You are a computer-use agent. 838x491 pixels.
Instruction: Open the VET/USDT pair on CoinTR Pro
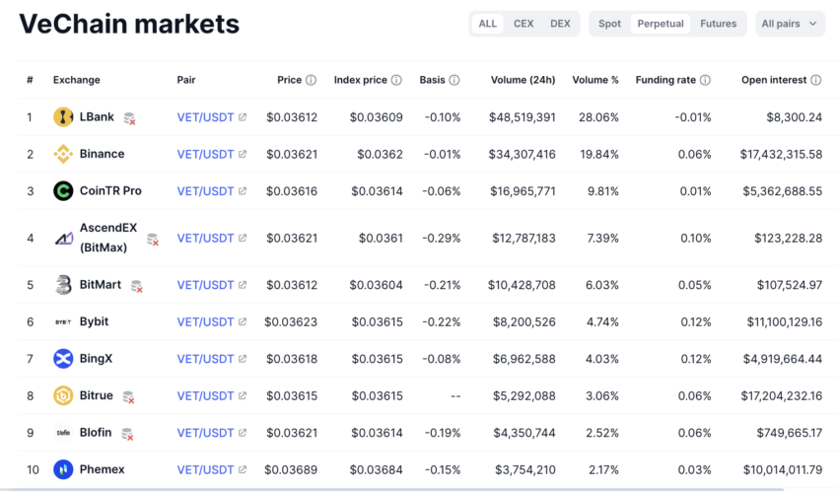(x=205, y=190)
